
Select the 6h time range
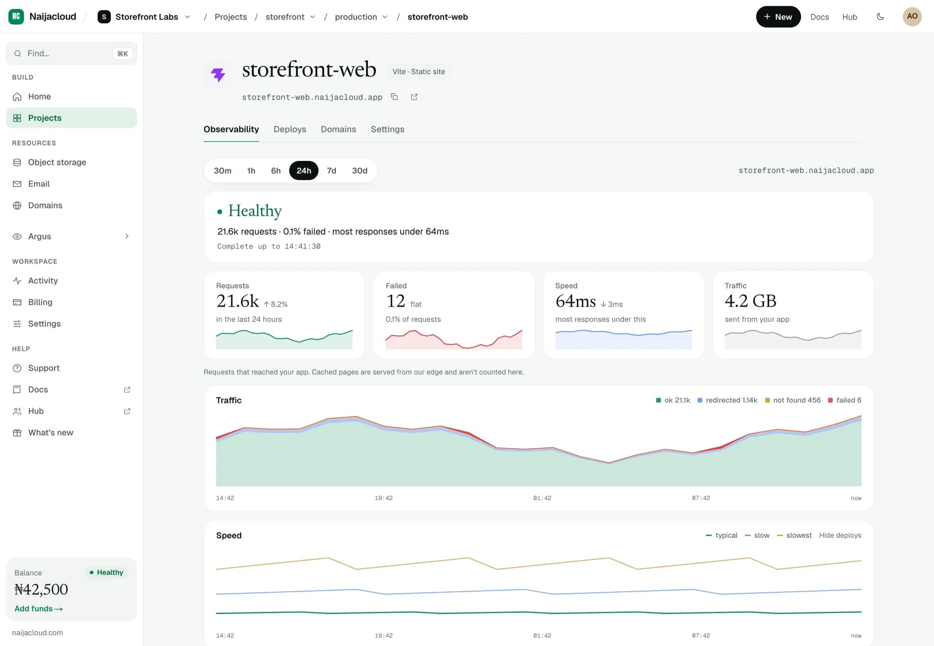(x=276, y=170)
